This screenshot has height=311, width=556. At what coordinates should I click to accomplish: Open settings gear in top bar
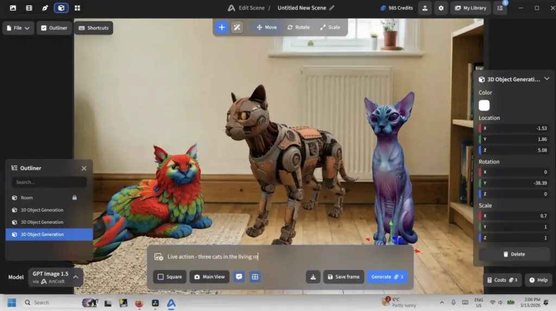[x=441, y=8]
